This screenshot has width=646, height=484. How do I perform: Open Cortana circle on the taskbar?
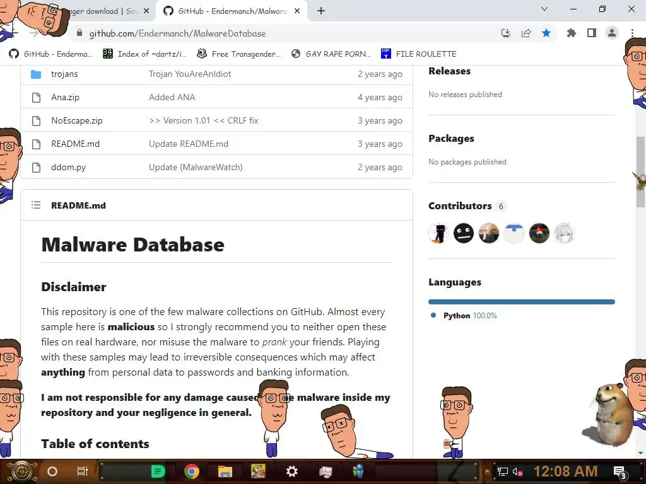point(52,471)
